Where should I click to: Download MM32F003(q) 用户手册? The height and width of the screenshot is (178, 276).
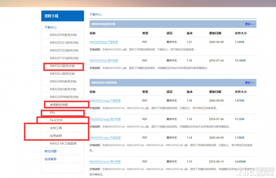[x=104, y=60]
